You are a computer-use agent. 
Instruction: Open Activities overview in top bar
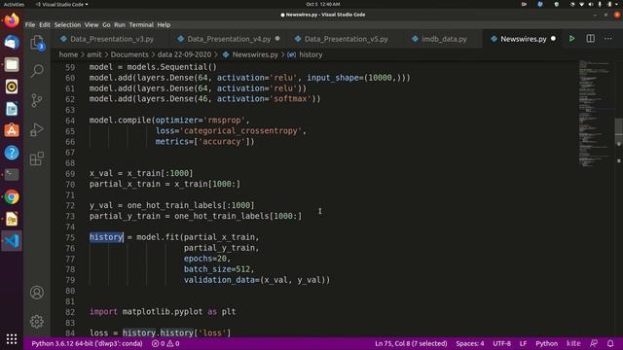click(14, 4)
